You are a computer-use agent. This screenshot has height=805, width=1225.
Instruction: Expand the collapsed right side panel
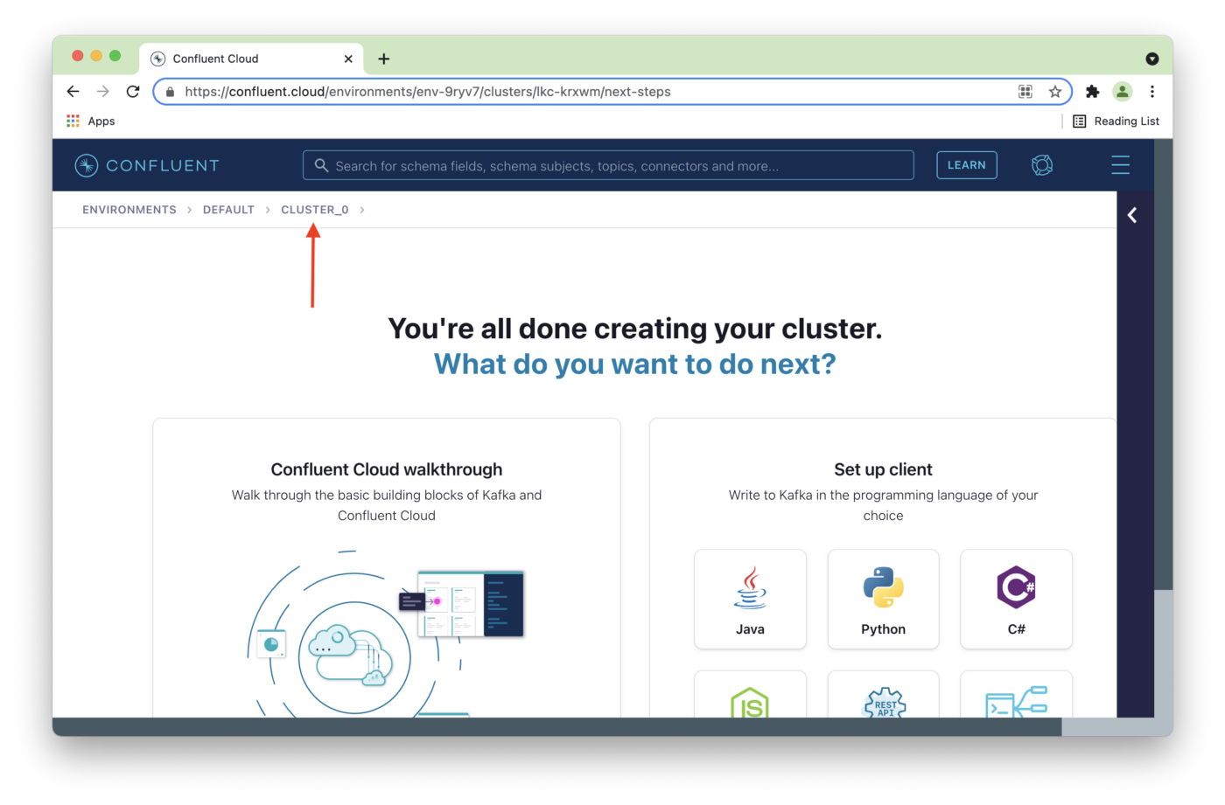coord(1132,215)
